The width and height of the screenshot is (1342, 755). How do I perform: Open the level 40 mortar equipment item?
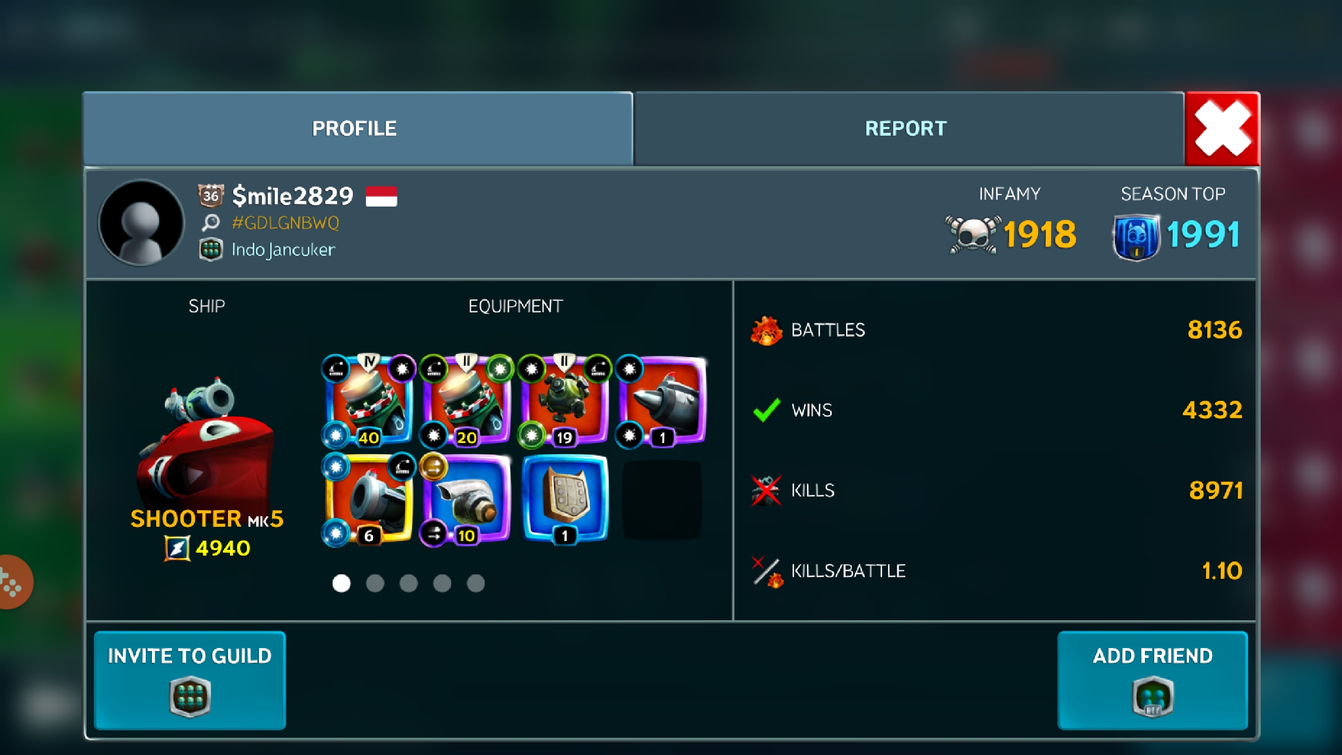point(368,401)
